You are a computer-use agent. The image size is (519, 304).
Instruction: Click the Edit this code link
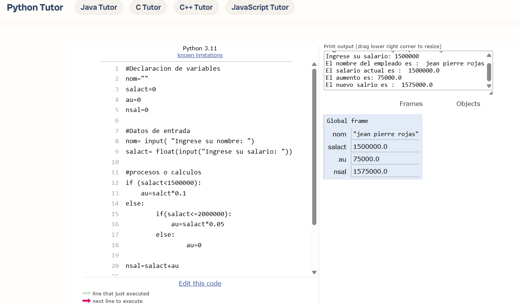point(200,283)
